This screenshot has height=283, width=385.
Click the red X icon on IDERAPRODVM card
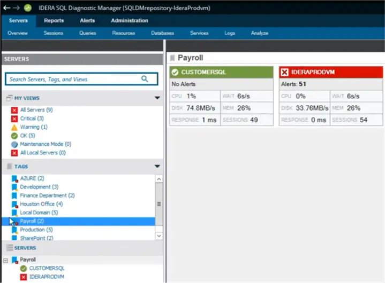(284, 72)
